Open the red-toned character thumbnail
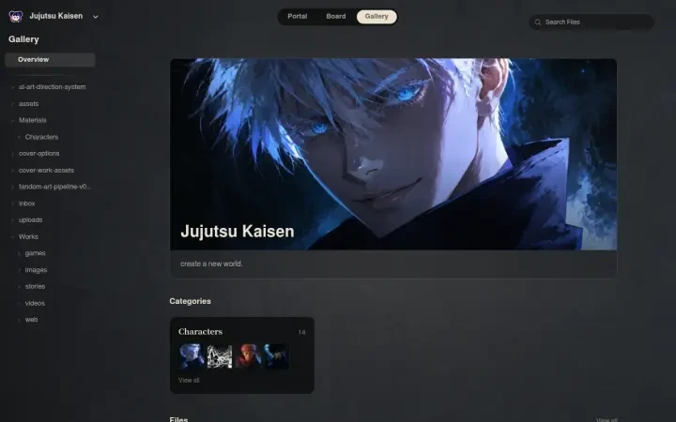This screenshot has width=676, height=422. point(248,356)
